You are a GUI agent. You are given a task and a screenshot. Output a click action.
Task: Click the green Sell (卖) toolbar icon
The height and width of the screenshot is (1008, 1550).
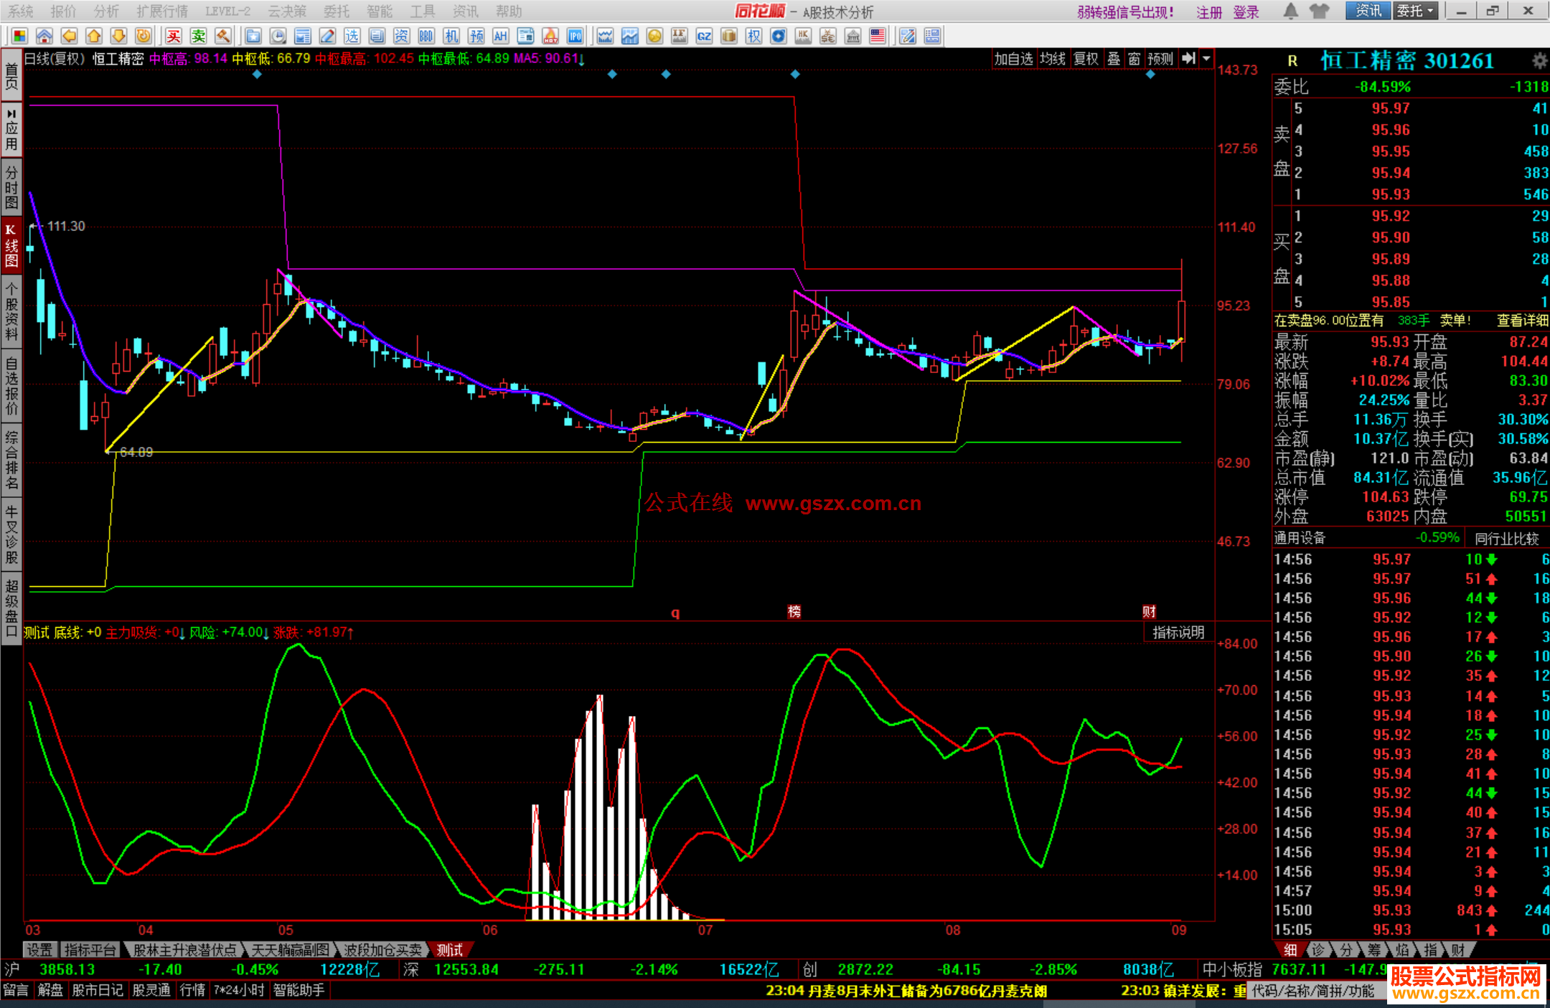coord(198,36)
